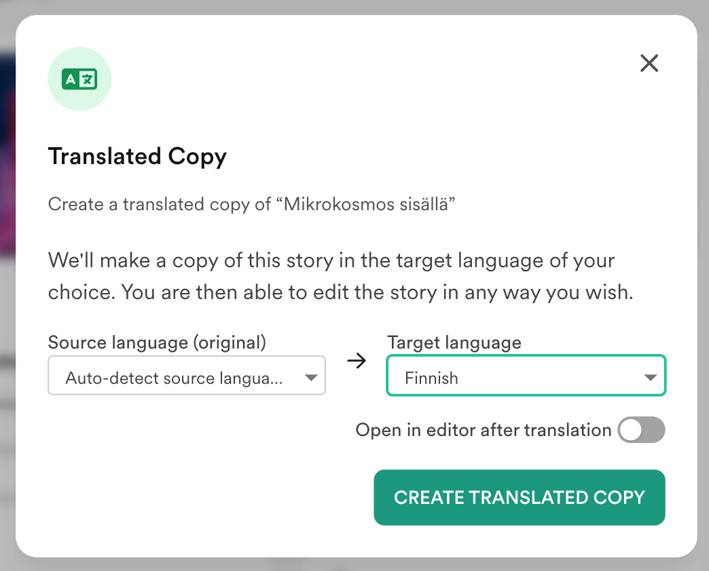Click the "Open in editor after translation" label
The height and width of the screenshot is (571, 709).
[483, 430]
